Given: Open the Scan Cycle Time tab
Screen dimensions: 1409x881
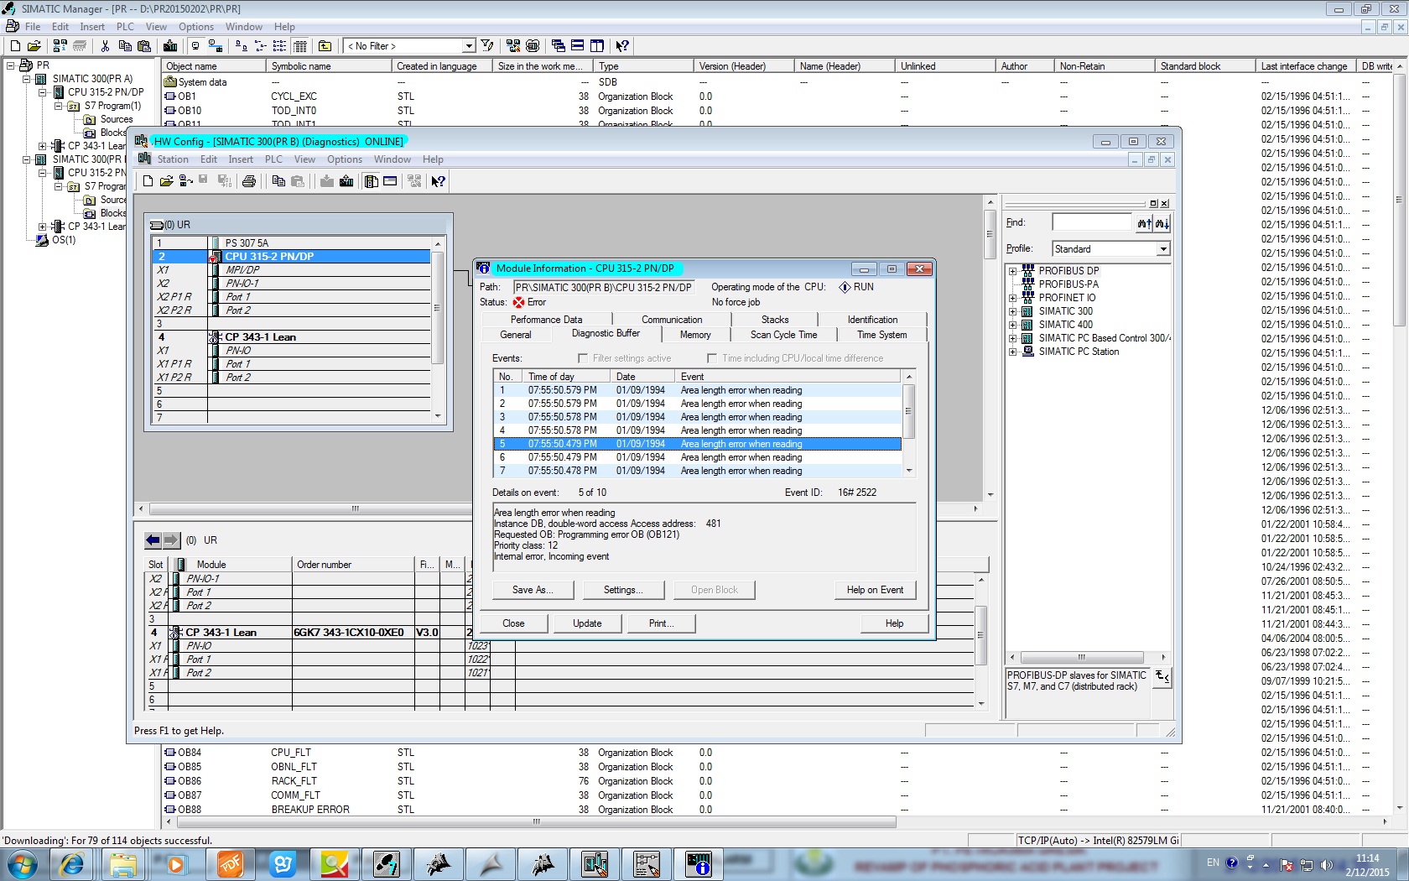Looking at the screenshot, I should [x=783, y=335].
